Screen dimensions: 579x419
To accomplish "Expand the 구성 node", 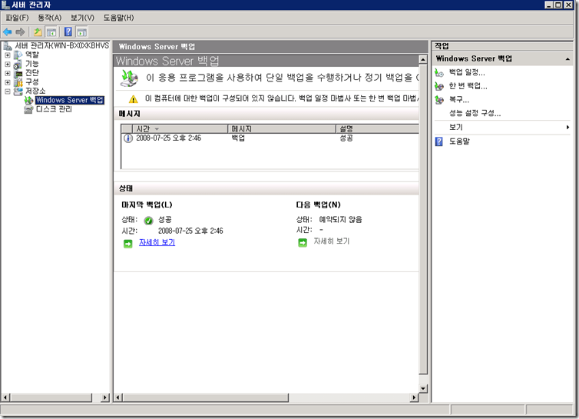I will (8, 82).
